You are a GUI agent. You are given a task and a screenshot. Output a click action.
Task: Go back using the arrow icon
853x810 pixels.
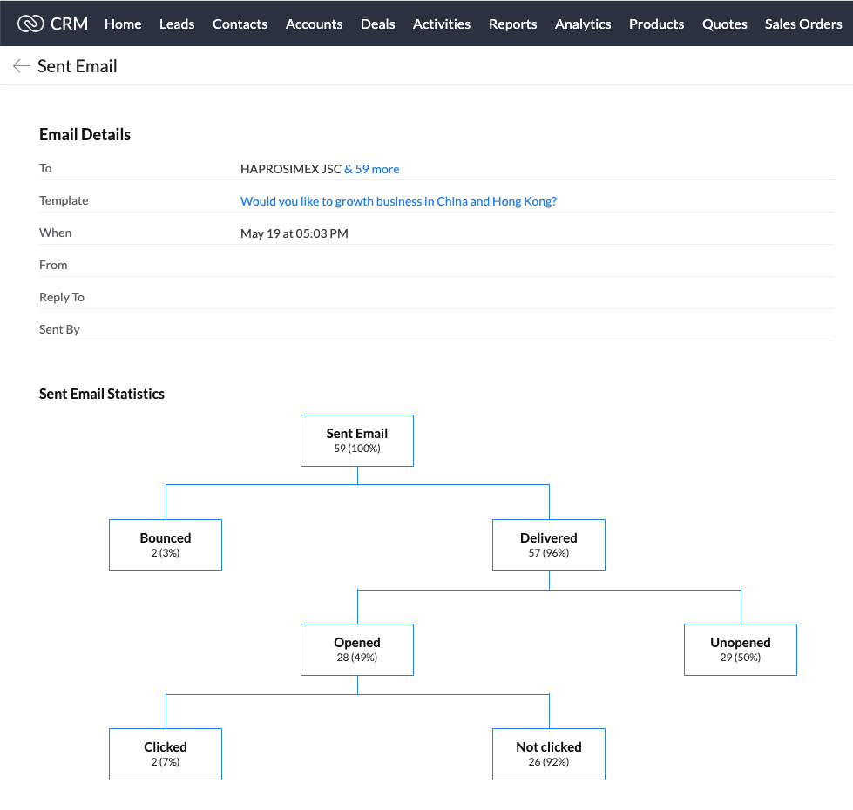click(21, 66)
